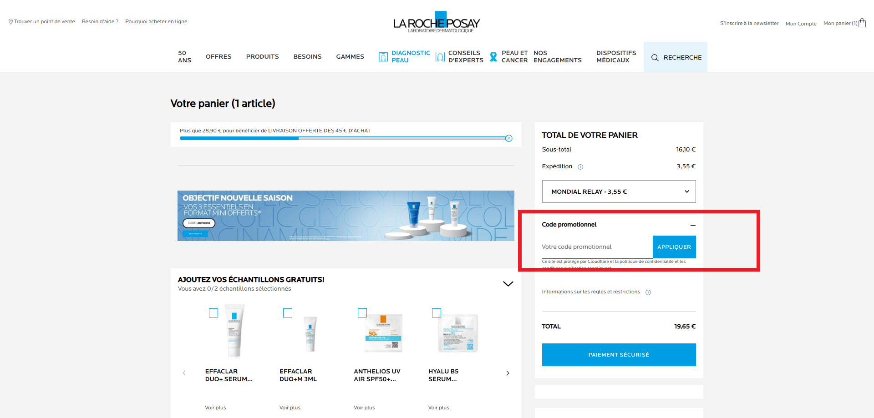Click the promo code input field
Viewport: 874px width, 418px height.
(597, 247)
